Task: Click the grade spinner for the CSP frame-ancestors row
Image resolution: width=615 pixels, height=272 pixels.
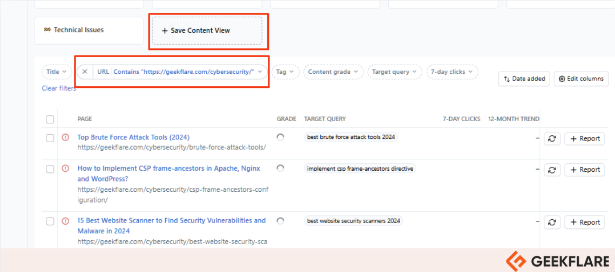Action: tap(280, 168)
